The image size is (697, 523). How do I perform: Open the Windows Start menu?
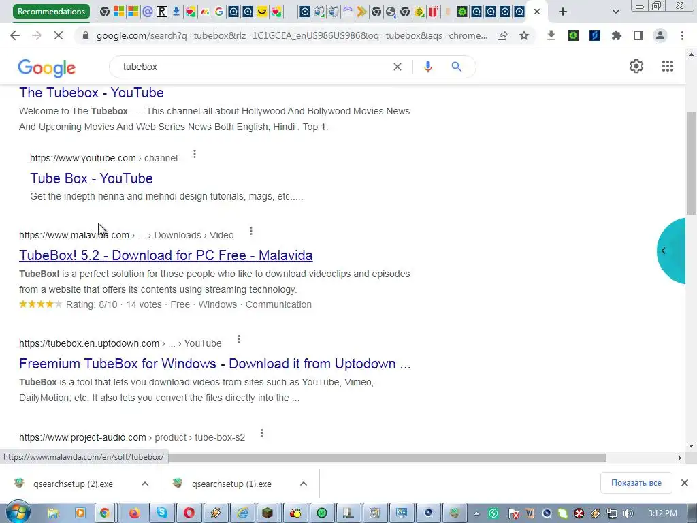tap(18, 513)
